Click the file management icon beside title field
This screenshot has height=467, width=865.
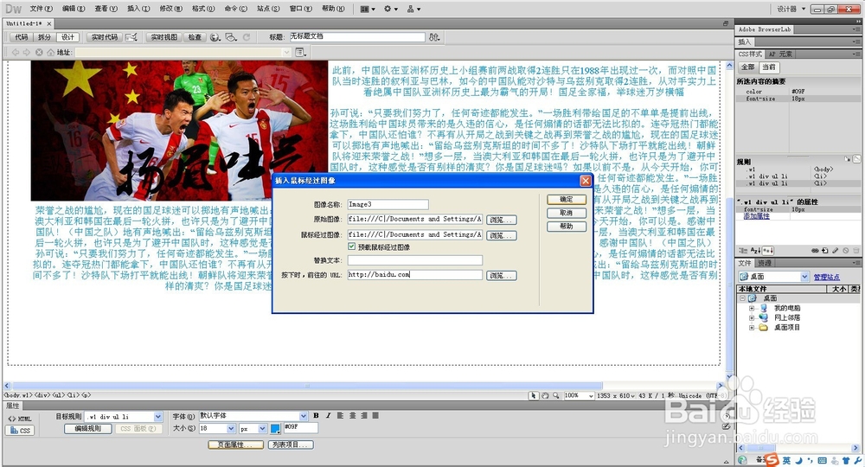(435, 37)
